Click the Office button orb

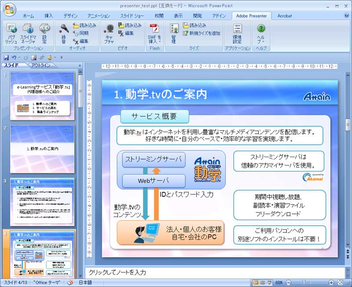click(x=9, y=9)
